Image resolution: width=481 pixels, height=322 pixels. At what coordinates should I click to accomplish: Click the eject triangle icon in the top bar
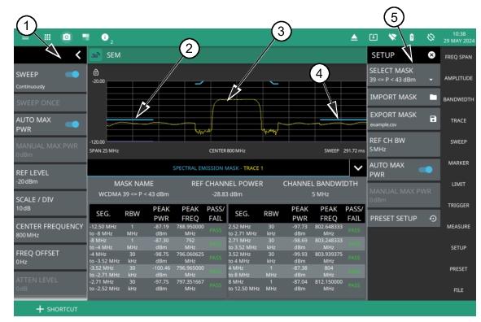point(354,37)
